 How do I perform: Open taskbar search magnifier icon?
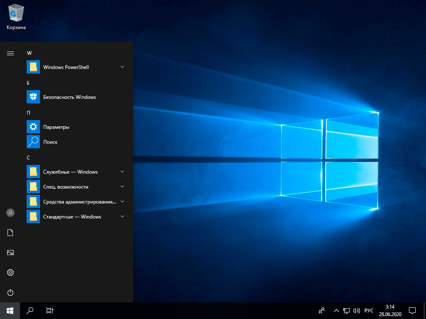click(30, 310)
